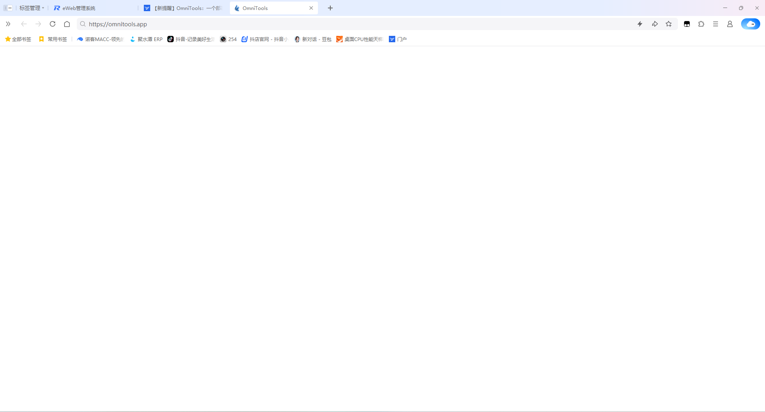Switch to the eWeb管理系统 tab

78,8
